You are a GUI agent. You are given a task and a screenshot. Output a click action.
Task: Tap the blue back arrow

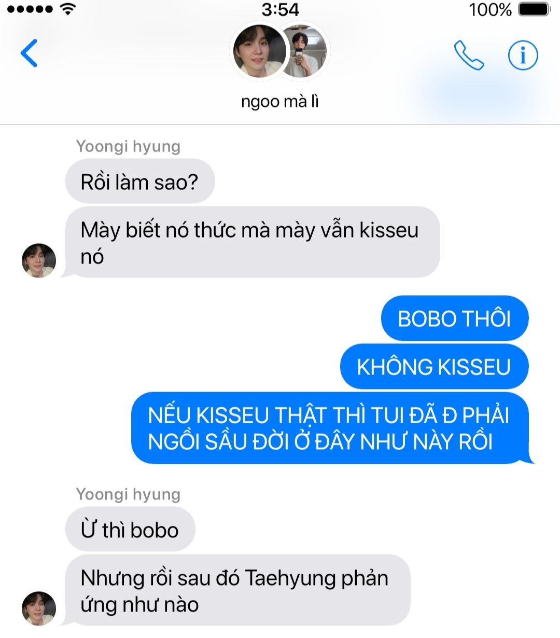[x=29, y=53]
